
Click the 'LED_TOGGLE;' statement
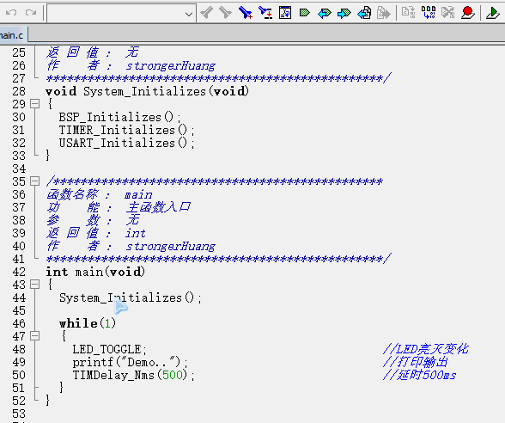[x=110, y=349]
